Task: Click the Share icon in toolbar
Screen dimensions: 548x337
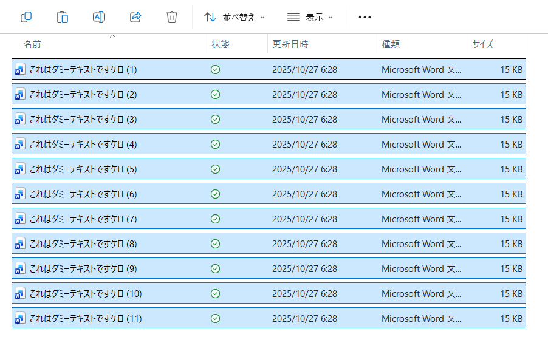Action: coord(135,17)
